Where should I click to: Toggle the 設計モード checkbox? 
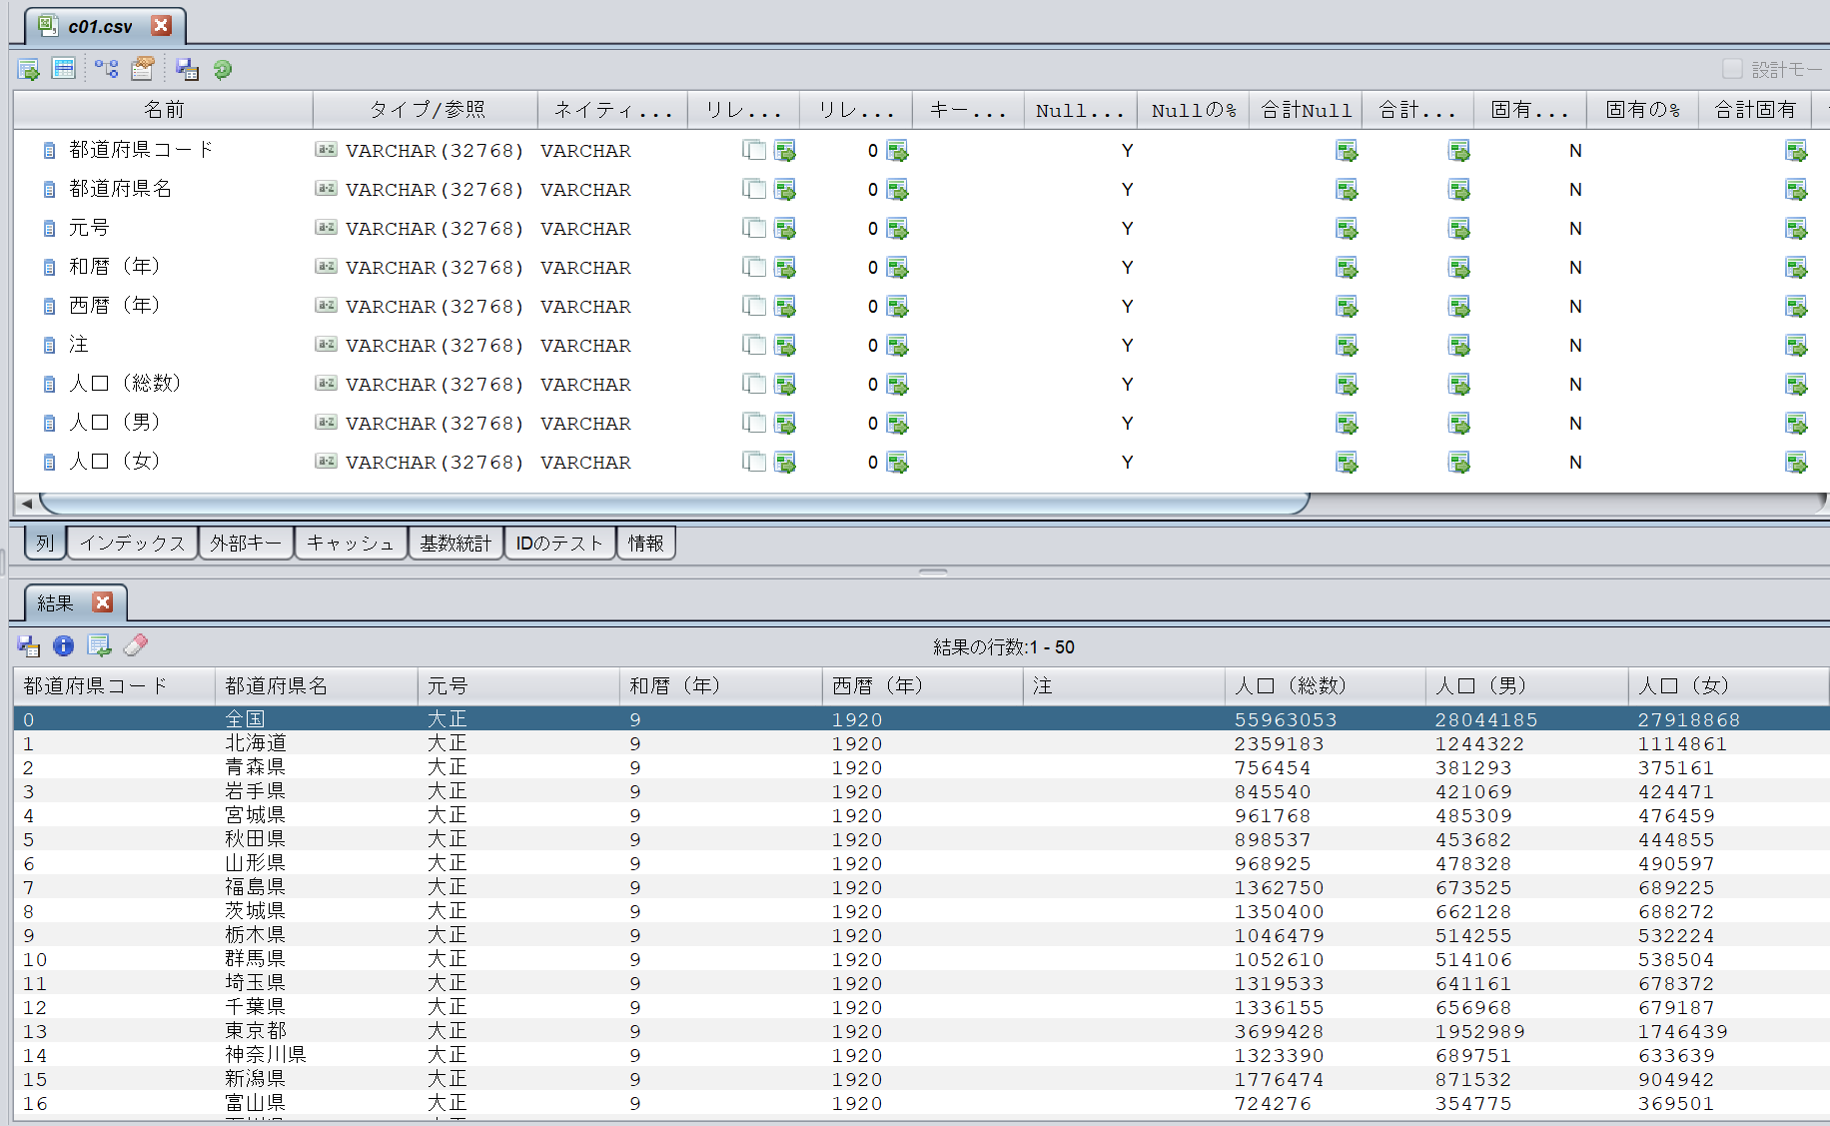1732,68
